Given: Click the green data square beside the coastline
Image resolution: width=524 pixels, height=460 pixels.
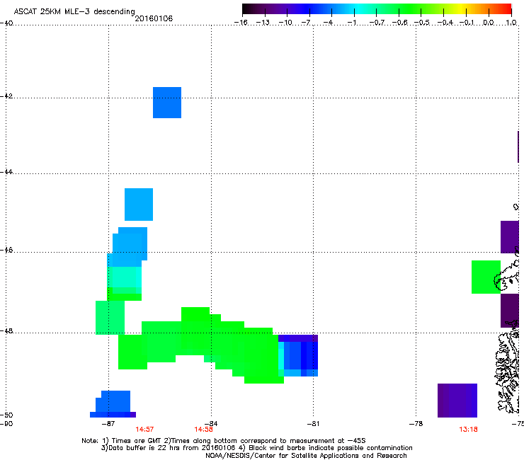Looking at the screenshot, I should (x=486, y=277).
